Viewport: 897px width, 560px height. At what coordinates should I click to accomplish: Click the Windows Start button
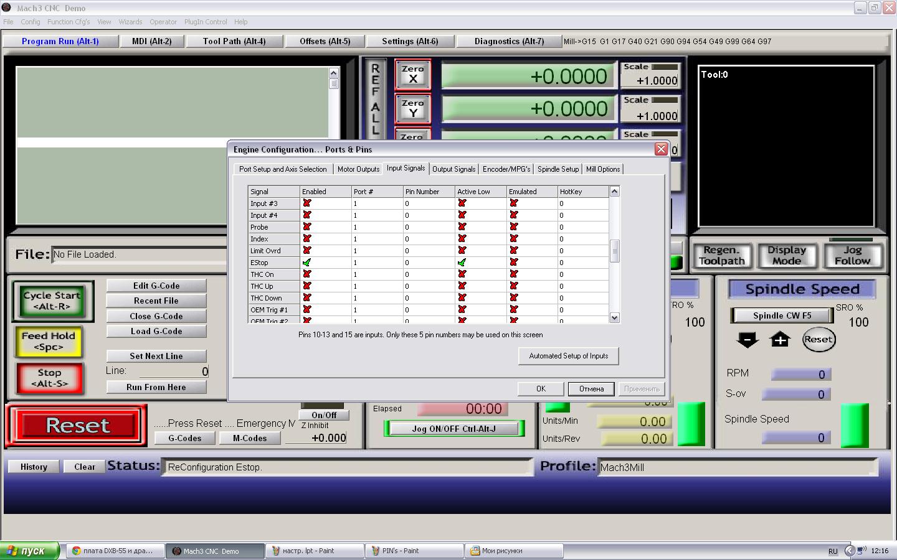[30, 551]
